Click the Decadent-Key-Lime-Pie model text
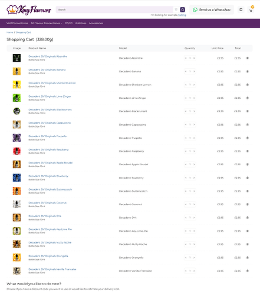This screenshot has width=260, height=294. pyautogui.click(x=133, y=231)
